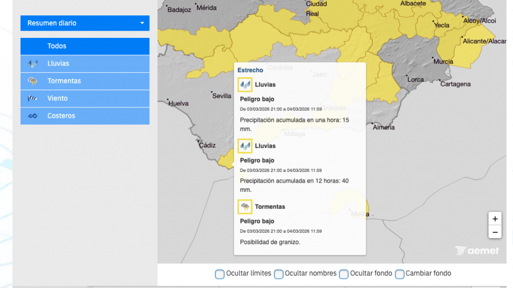Tick the Cambiar fondo checkbox
The height and width of the screenshot is (288, 513).
click(x=400, y=274)
